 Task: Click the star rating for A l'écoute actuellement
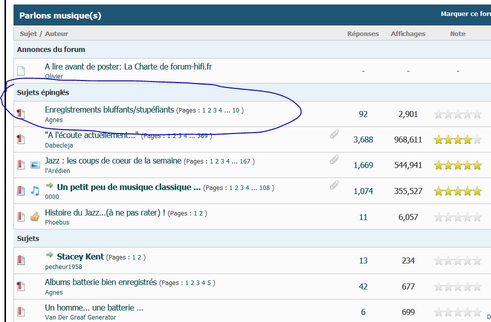(x=458, y=140)
